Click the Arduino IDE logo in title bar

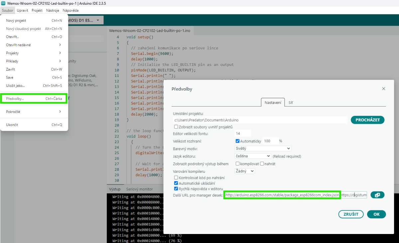[x=3, y=3]
